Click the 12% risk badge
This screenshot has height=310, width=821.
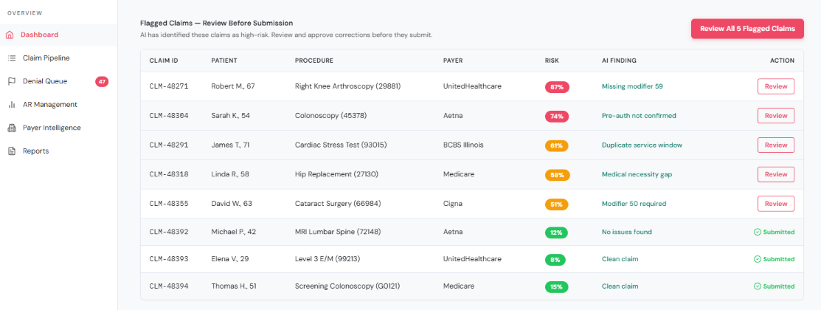(x=556, y=232)
